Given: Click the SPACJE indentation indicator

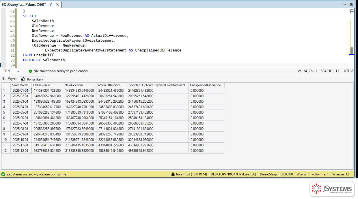Looking at the screenshot, I should tap(326, 71).
